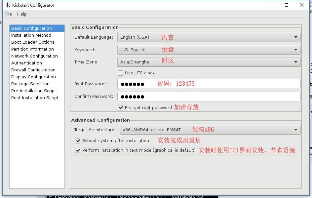The height and width of the screenshot is (198, 312).
Task: Click the Confirm Password field
Action: 209,97
